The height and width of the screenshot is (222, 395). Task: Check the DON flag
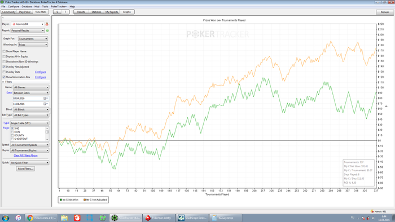[x=12, y=132]
